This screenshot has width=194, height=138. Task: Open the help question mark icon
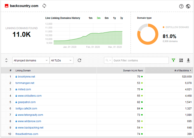point(181,6)
